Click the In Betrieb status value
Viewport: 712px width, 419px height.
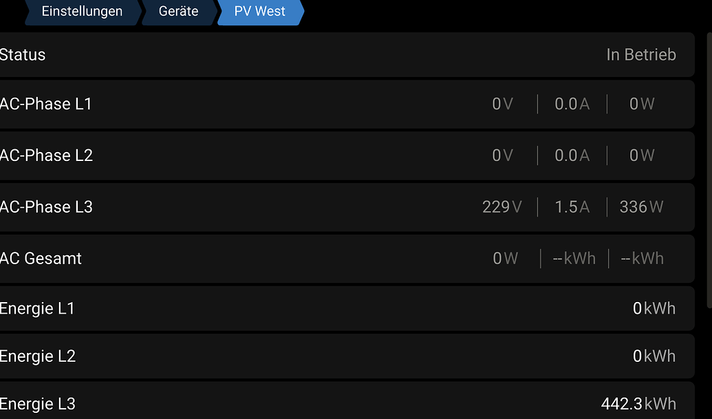641,55
